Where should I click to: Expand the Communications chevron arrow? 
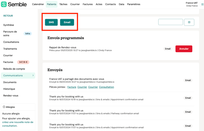click(x=33, y=76)
